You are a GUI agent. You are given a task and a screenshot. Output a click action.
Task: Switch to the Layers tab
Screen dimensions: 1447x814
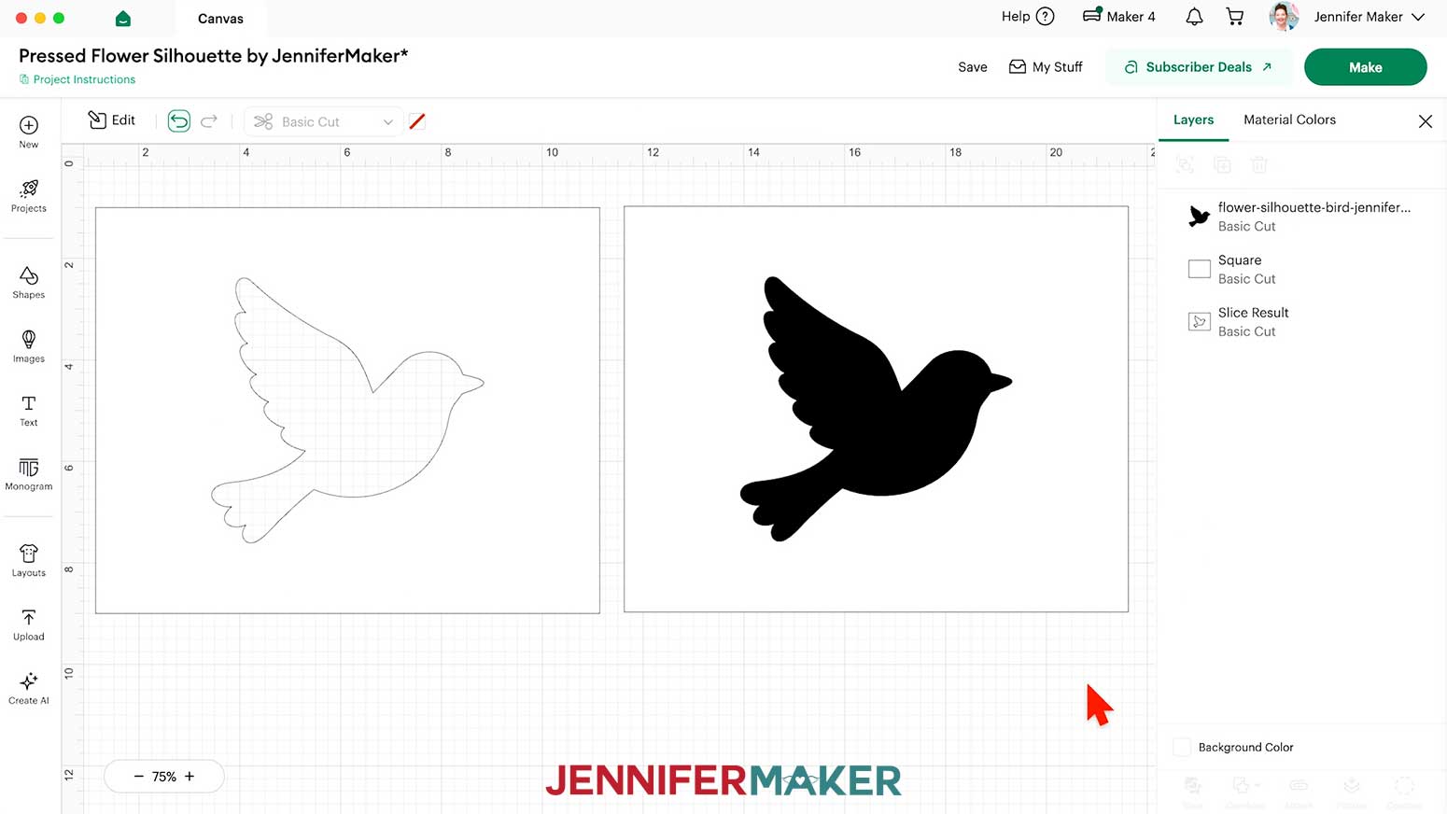coord(1193,119)
